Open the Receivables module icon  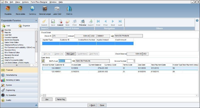pos(20,9)
